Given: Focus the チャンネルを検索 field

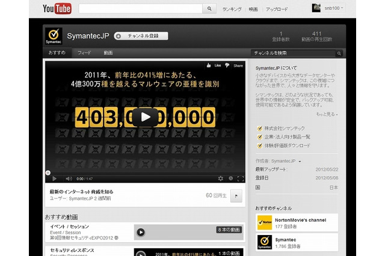Looking at the screenshot, I should click(293, 53).
